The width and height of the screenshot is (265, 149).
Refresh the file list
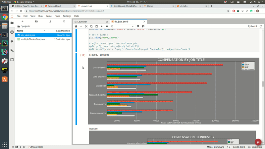[x=64, y=22]
